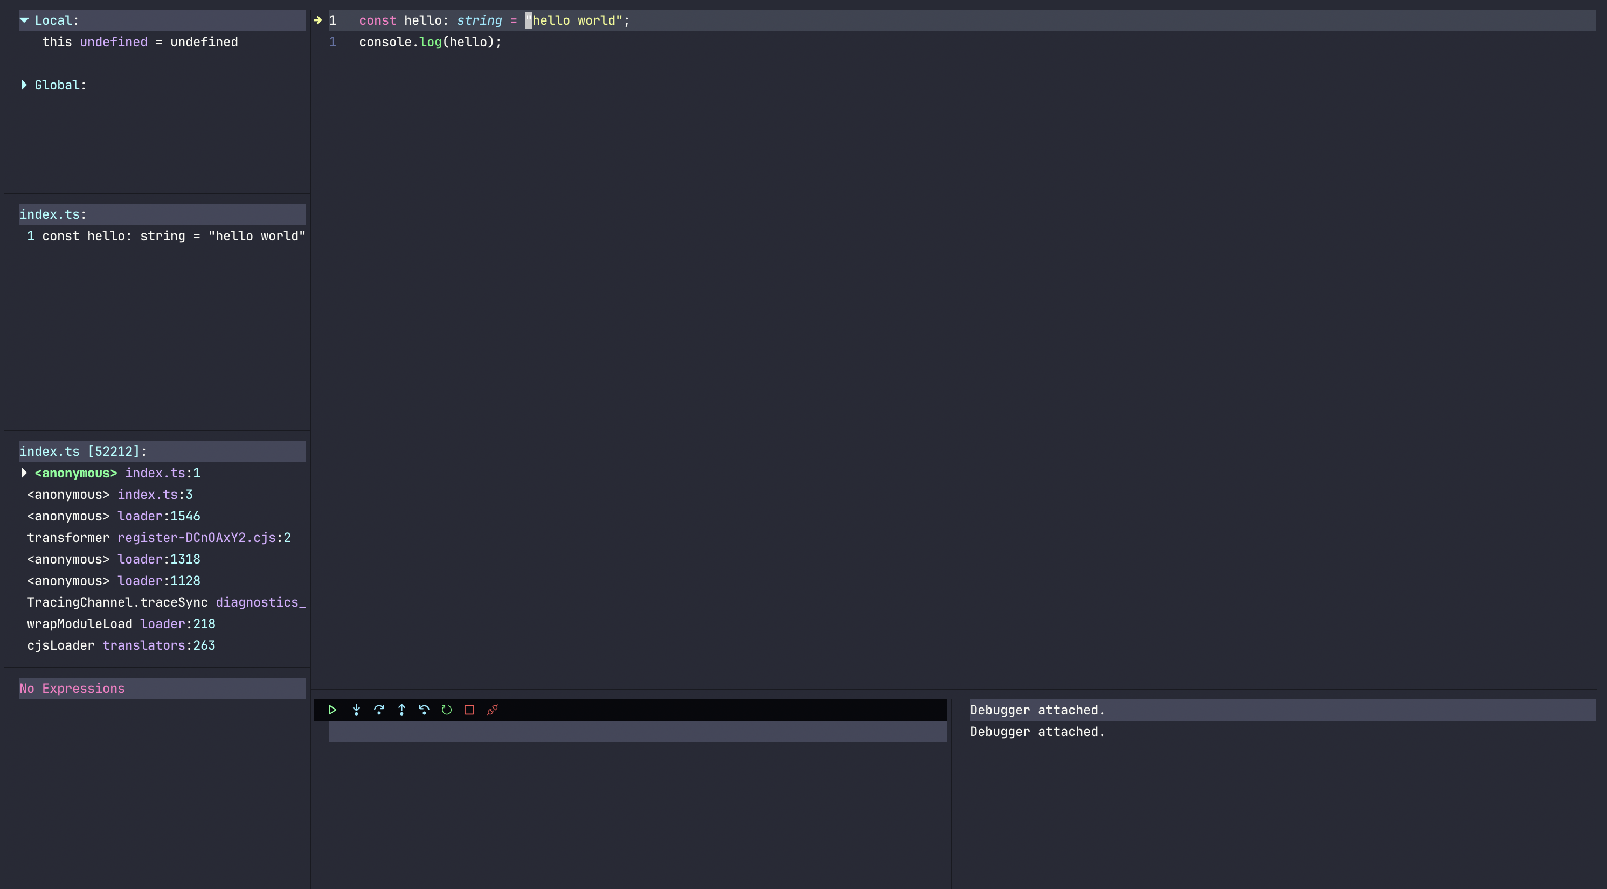Open the index.ts breakpoints header

162,214
